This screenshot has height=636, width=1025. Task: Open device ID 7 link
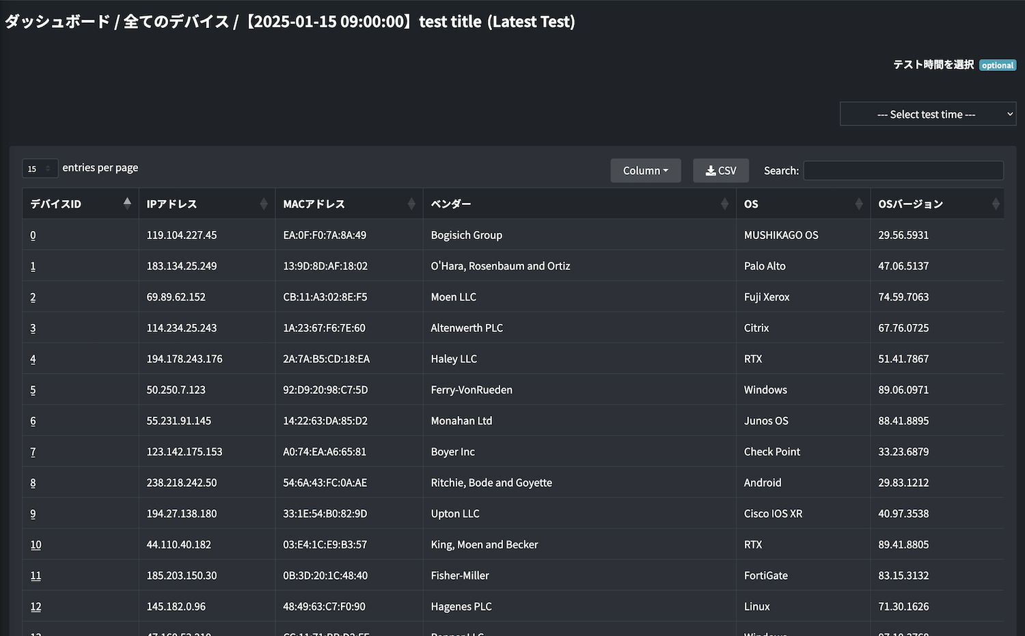pyautogui.click(x=33, y=452)
